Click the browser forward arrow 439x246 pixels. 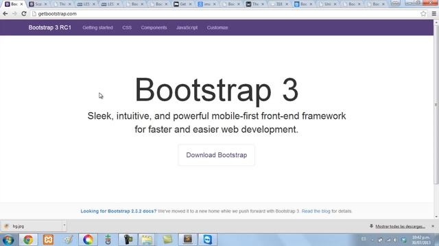pos(14,14)
